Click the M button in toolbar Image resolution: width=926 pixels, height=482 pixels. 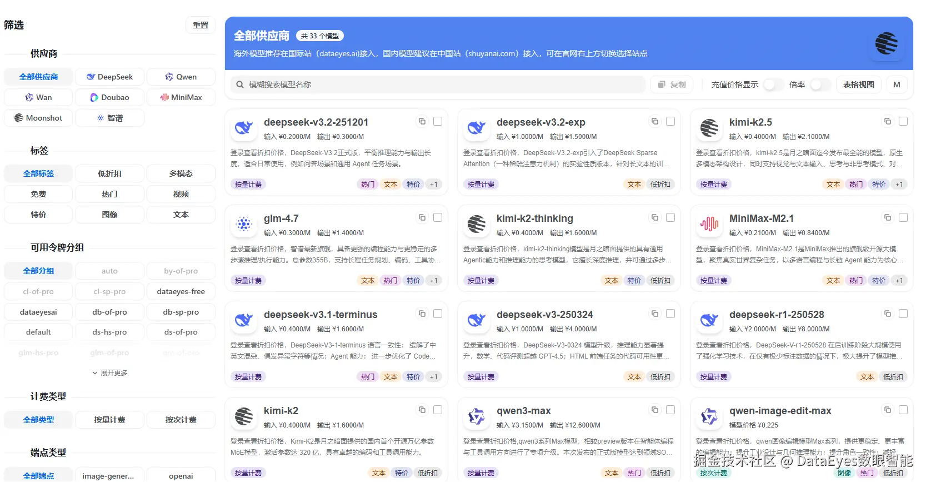pos(897,85)
